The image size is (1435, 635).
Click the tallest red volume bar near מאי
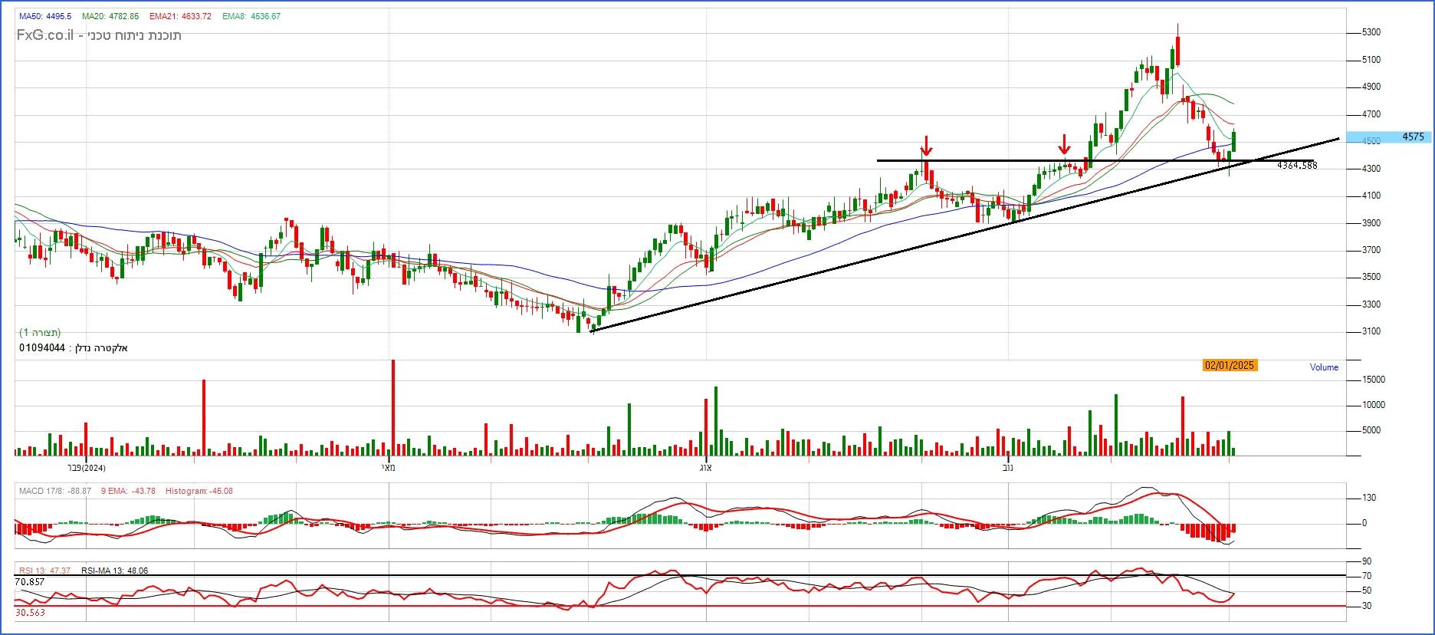point(393,406)
